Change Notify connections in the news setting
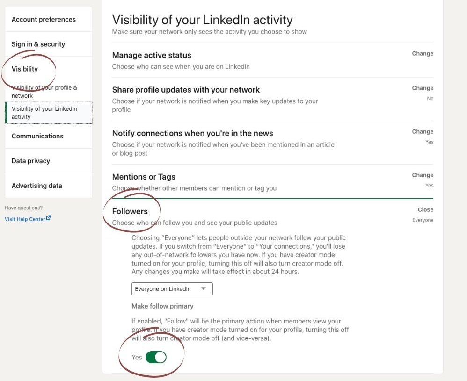The height and width of the screenshot is (381, 467). [x=423, y=132]
